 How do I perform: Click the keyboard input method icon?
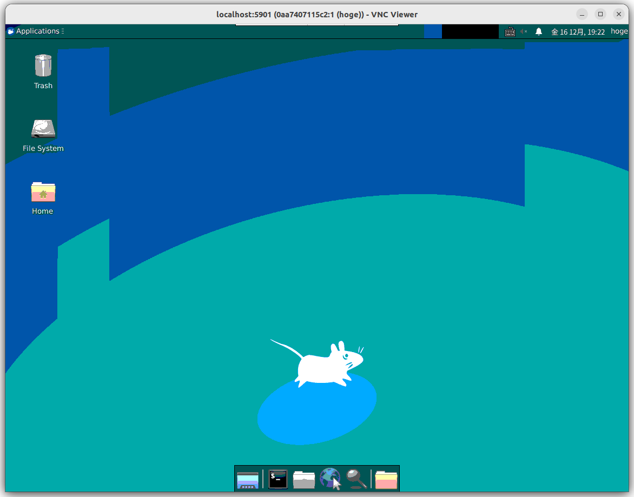tap(510, 31)
